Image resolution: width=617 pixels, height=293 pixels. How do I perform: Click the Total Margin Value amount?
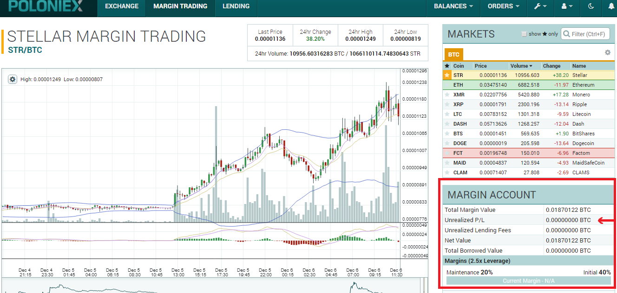[568, 210]
